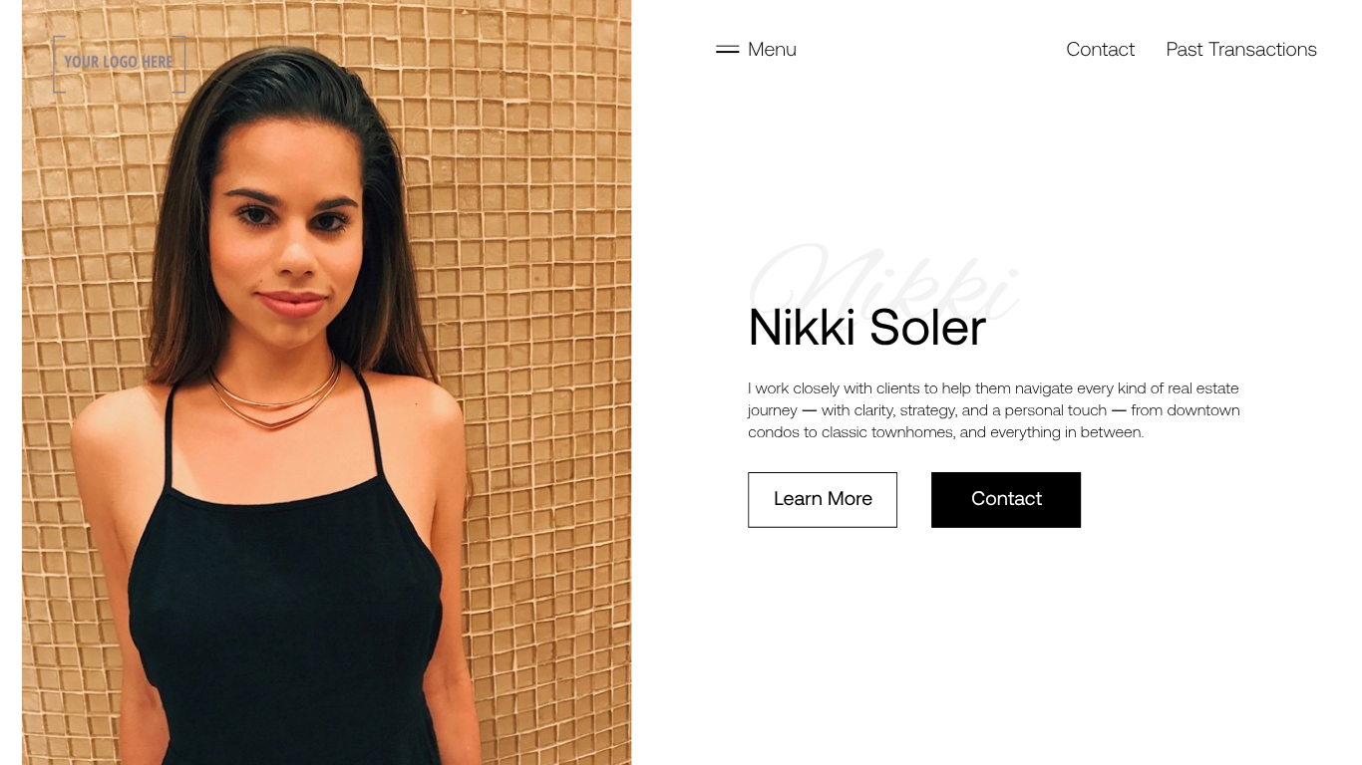Click the YOUR LOGO HERE placeholder logo
The height and width of the screenshot is (765, 1362).
pos(119,64)
